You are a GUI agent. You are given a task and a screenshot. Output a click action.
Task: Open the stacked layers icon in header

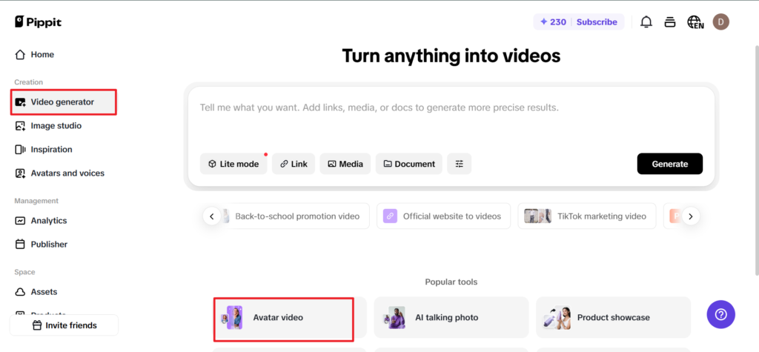tap(670, 21)
